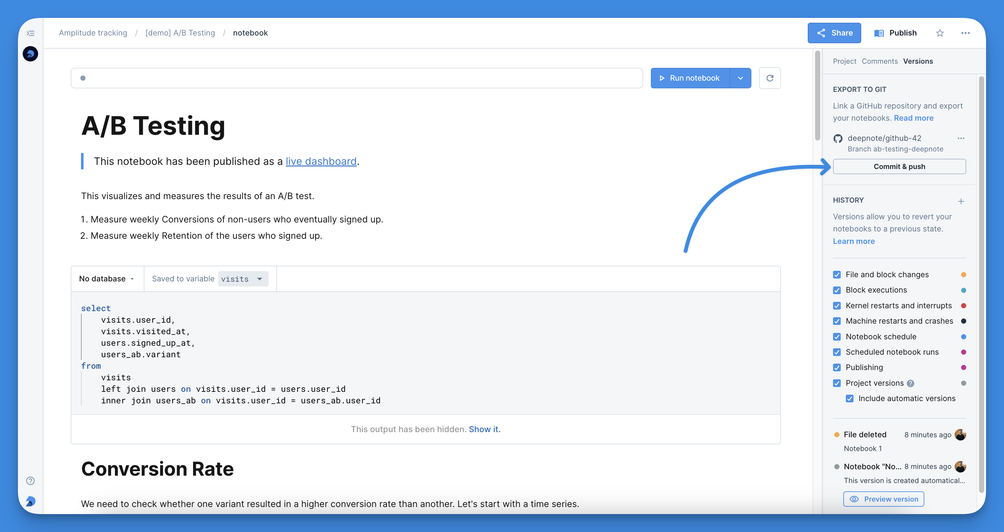Click inside the SQL select query block
The width and height of the screenshot is (1004, 532).
coord(425,353)
